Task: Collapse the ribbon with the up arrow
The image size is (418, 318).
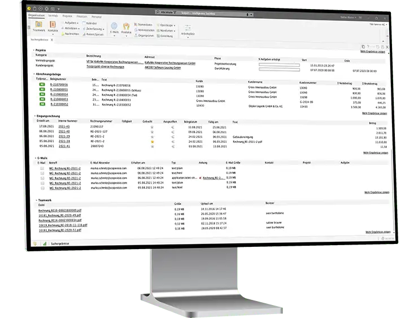Action: click(x=384, y=41)
